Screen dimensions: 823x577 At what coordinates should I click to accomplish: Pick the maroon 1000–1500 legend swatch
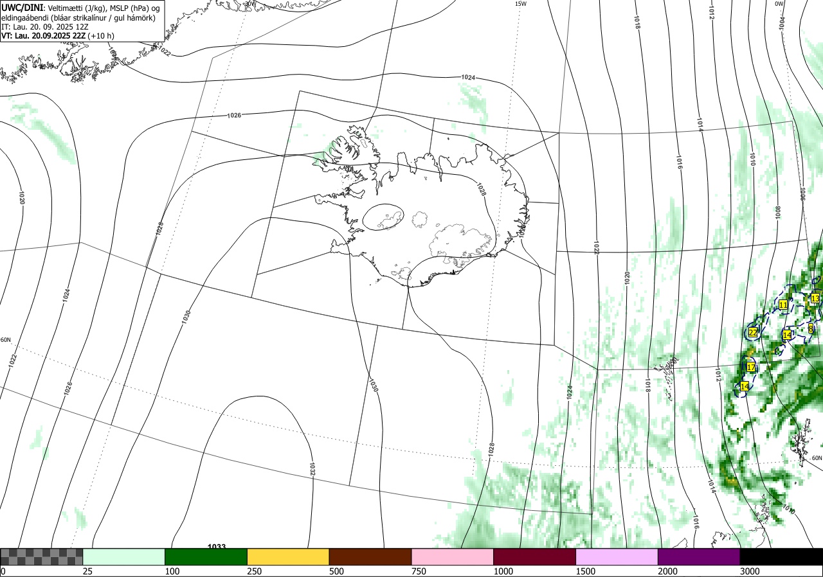click(x=535, y=556)
